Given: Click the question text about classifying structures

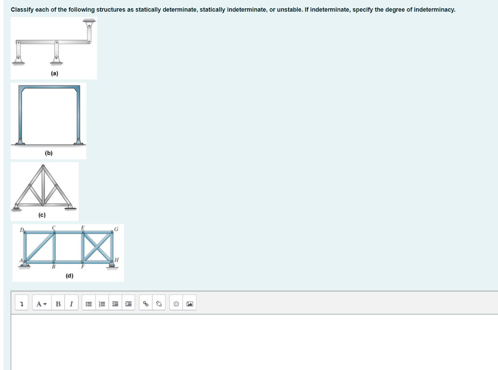Looking at the screenshot, I should tap(233, 10).
